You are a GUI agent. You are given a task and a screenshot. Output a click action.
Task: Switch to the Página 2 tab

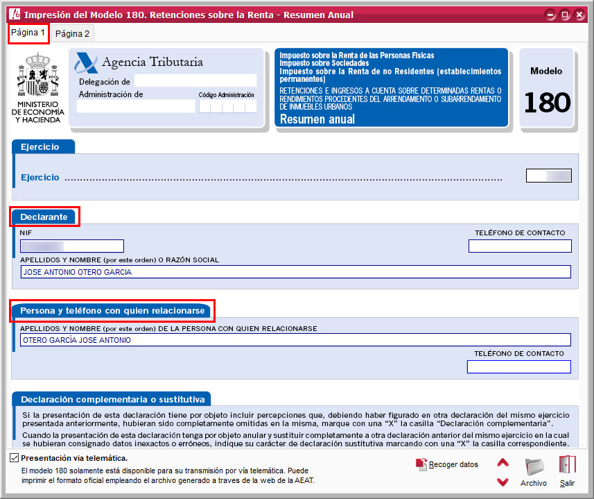tap(72, 34)
